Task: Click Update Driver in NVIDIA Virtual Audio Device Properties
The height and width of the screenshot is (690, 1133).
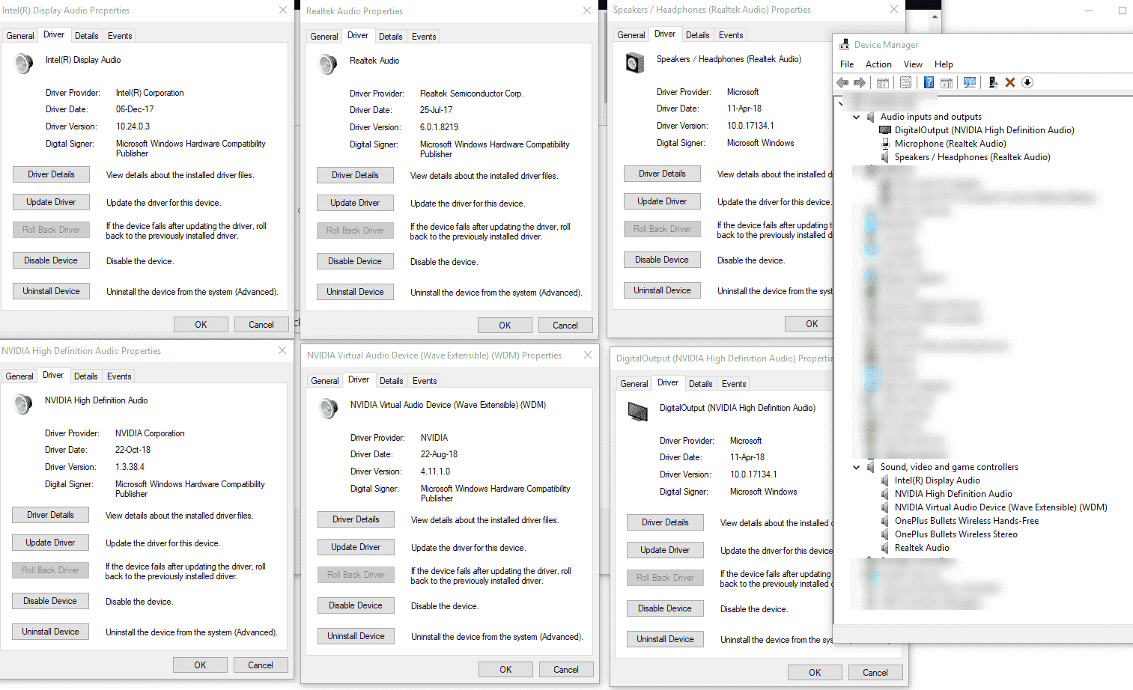Action: click(x=356, y=547)
